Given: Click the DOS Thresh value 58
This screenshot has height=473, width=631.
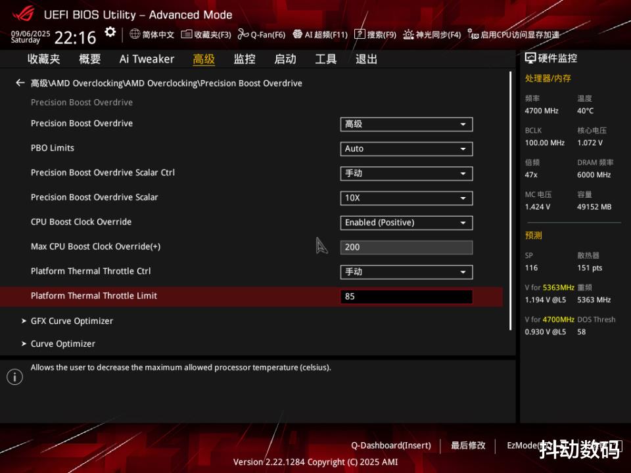Looking at the screenshot, I should (582, 332).
